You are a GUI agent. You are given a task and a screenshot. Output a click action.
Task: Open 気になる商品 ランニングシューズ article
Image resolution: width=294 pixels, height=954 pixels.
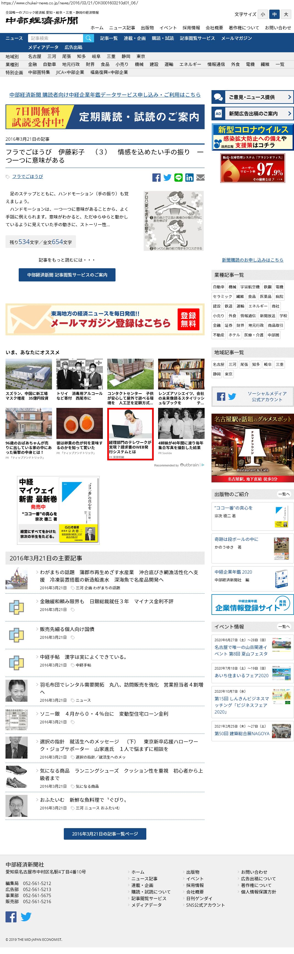pos(121,774)
